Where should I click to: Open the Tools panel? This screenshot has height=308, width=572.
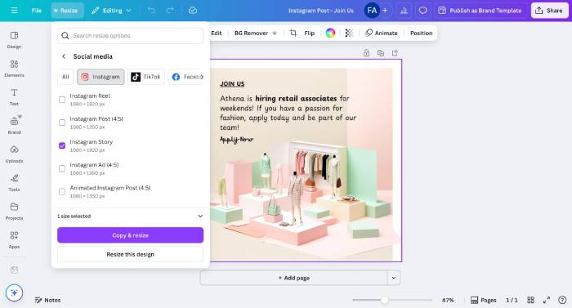14,182
